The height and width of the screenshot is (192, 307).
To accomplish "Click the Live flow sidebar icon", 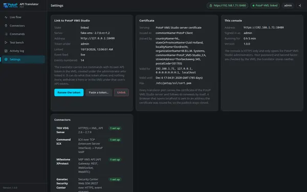I will click(x=6, y=17).
